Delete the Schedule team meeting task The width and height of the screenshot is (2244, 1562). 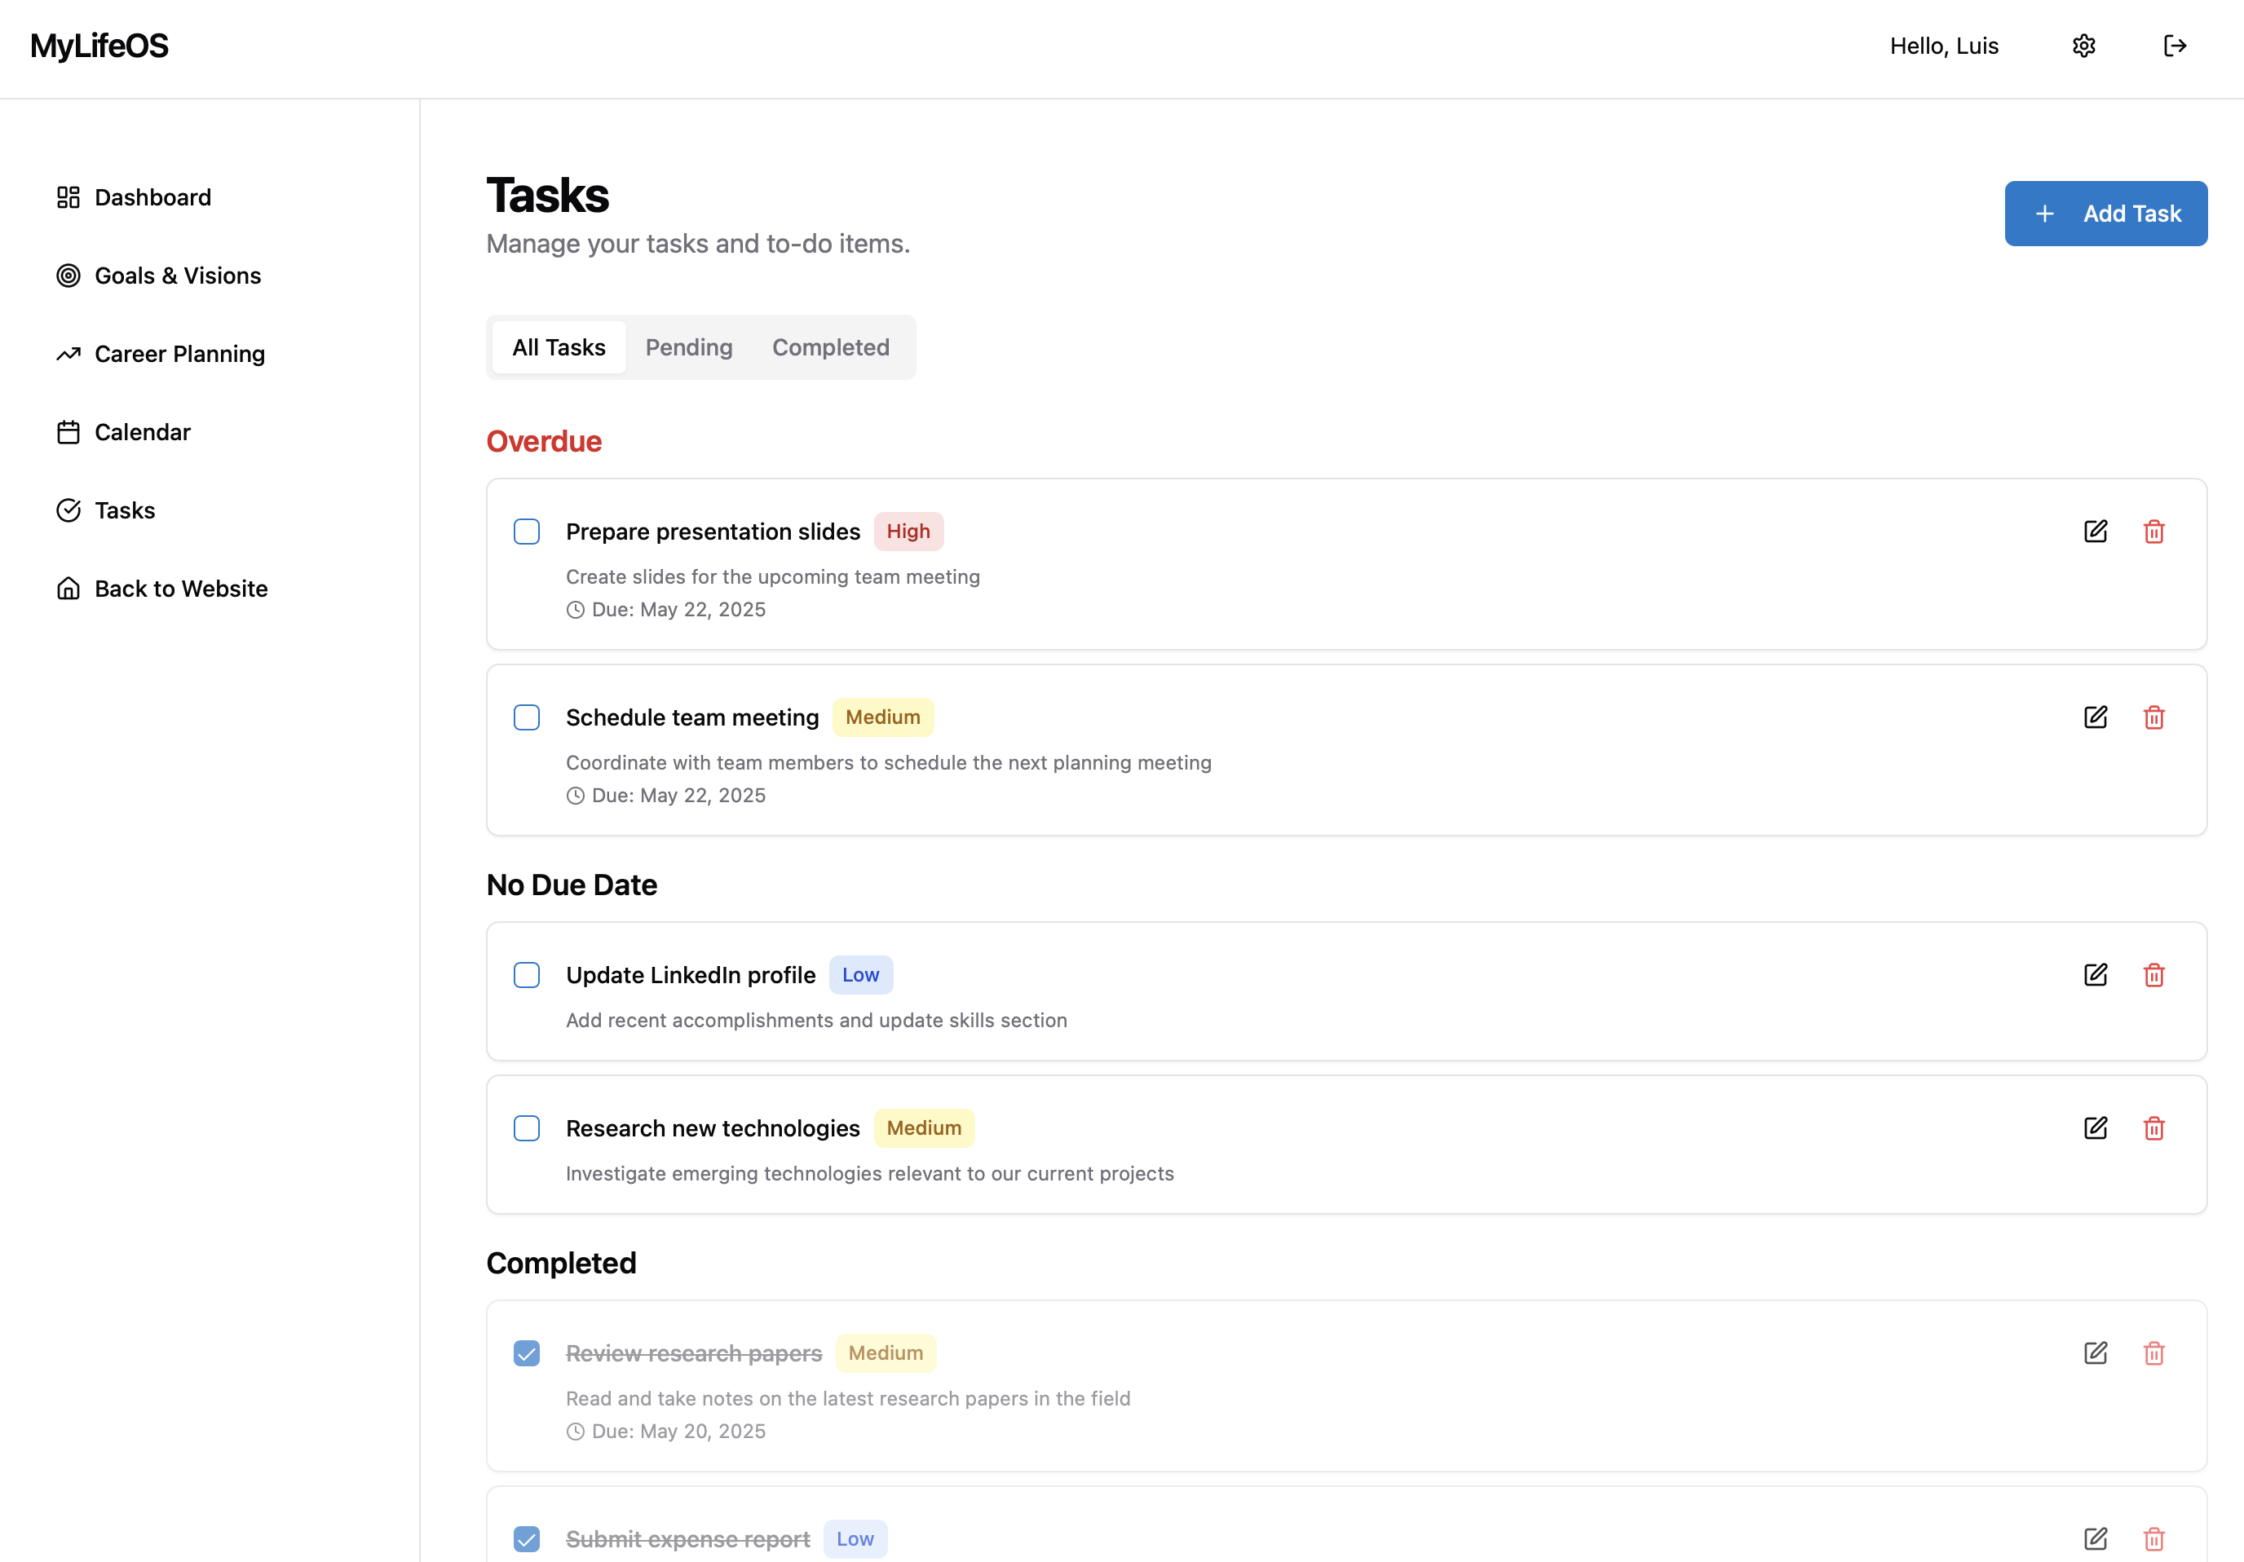[x=2155, y=717]
